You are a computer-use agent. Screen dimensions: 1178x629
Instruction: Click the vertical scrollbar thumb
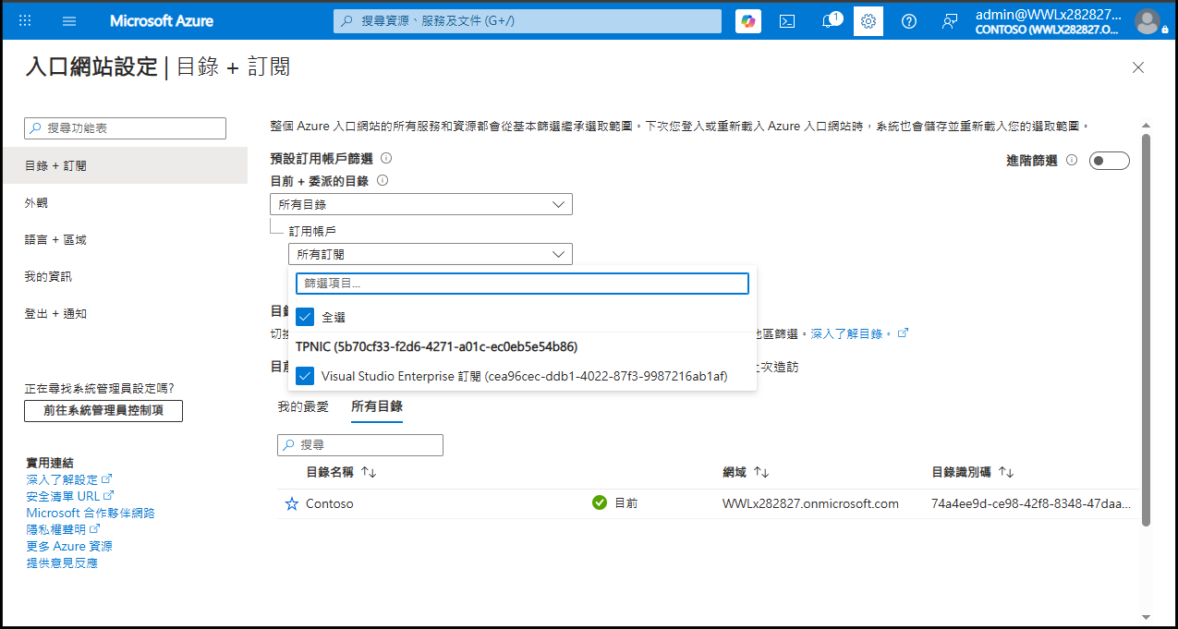1146,330
